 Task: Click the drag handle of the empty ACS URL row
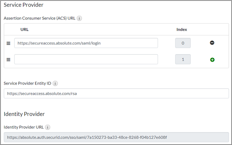pyautogui.click(x=8, y=60)
